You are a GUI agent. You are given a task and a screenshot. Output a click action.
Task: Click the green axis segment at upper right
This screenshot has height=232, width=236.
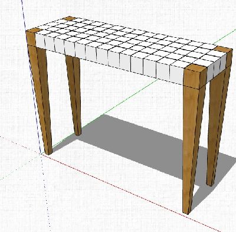(224, 37)
